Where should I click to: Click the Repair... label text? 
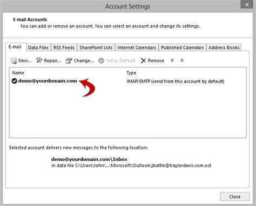click(52, 60)
